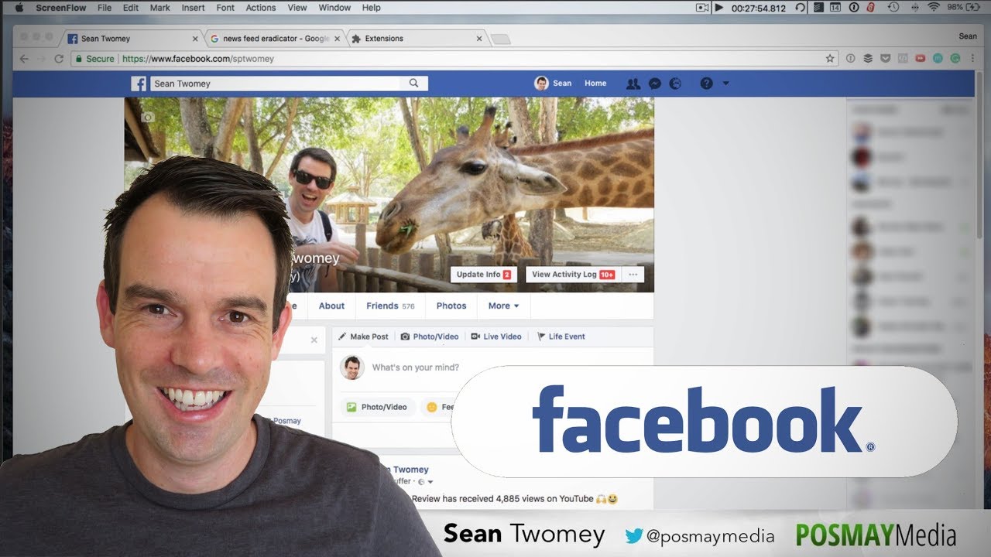The image size is (991, 557).
Task: Click the Facebook search magnifier icon
Action: (413, 84)
